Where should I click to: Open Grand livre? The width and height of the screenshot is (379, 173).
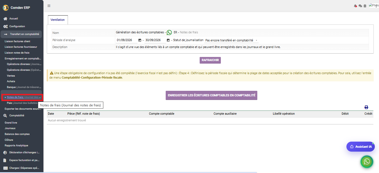click(x=11, y=122)
